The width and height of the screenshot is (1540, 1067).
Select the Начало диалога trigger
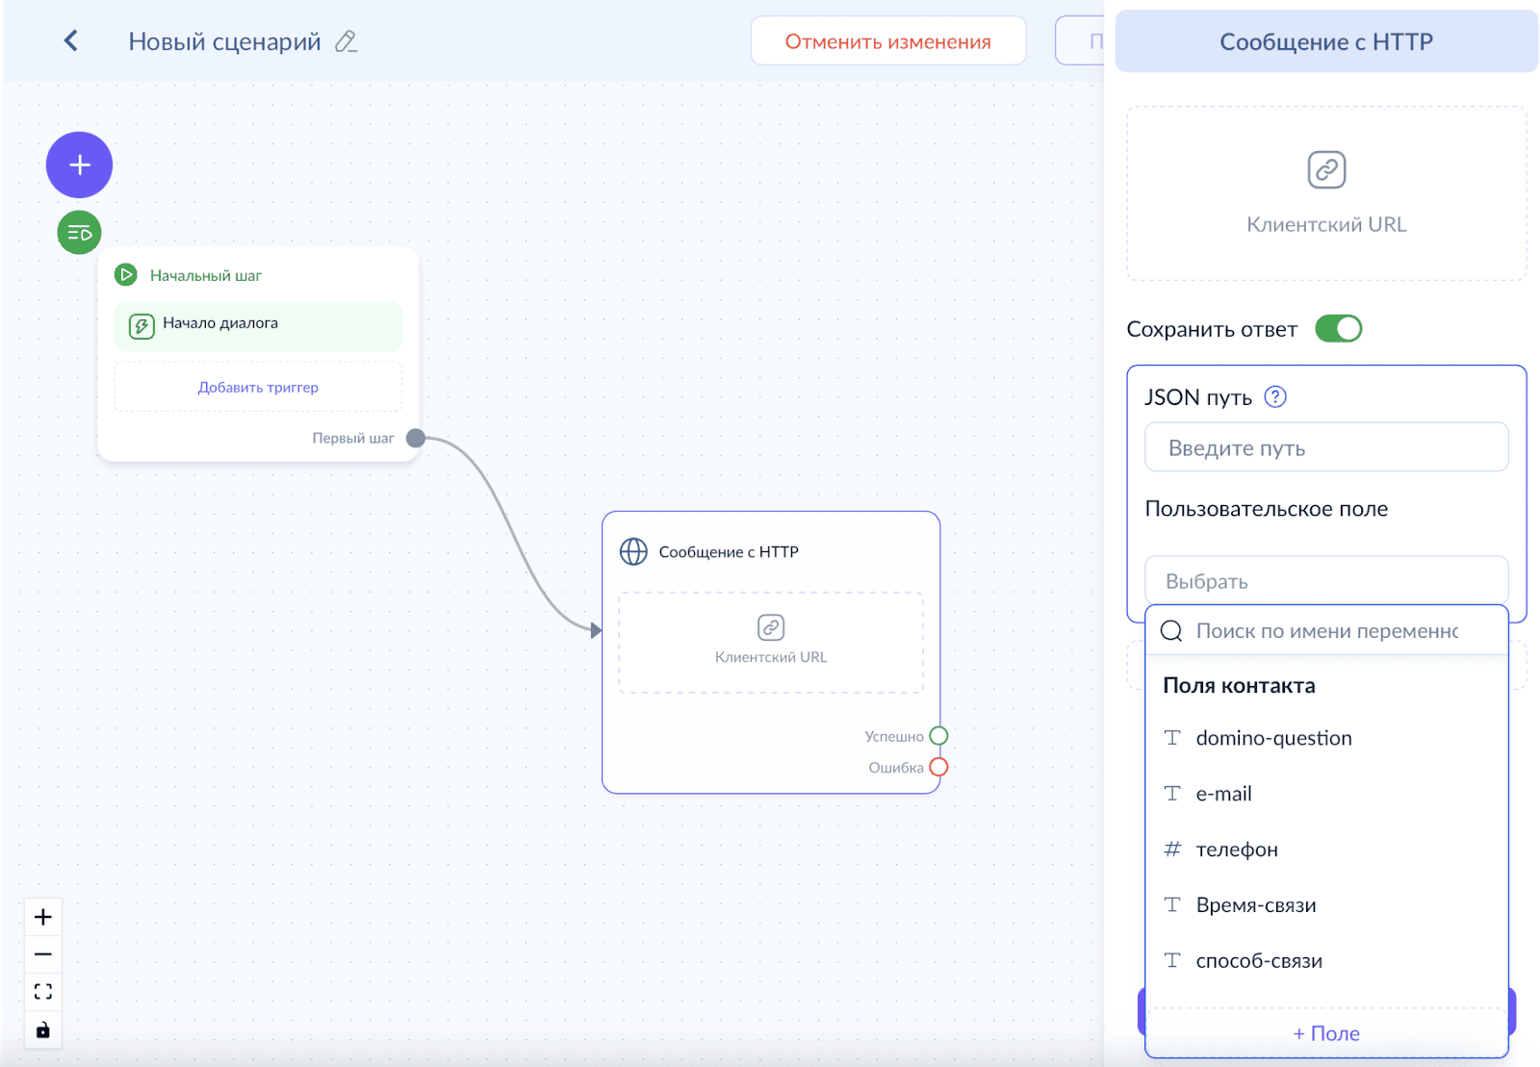point(258,326)
